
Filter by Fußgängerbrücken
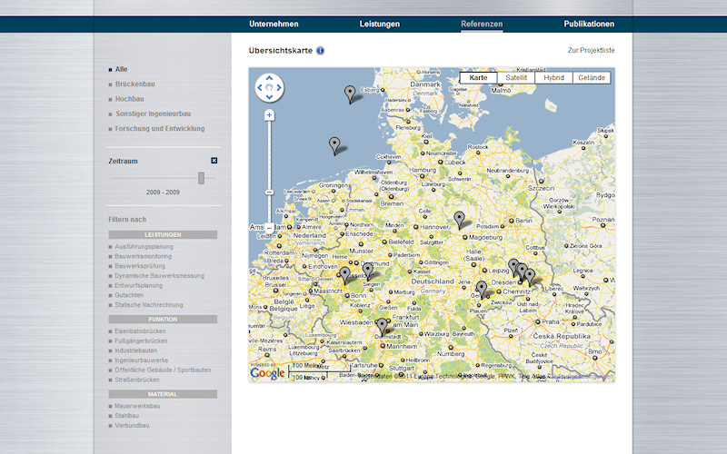click(141, 341)
